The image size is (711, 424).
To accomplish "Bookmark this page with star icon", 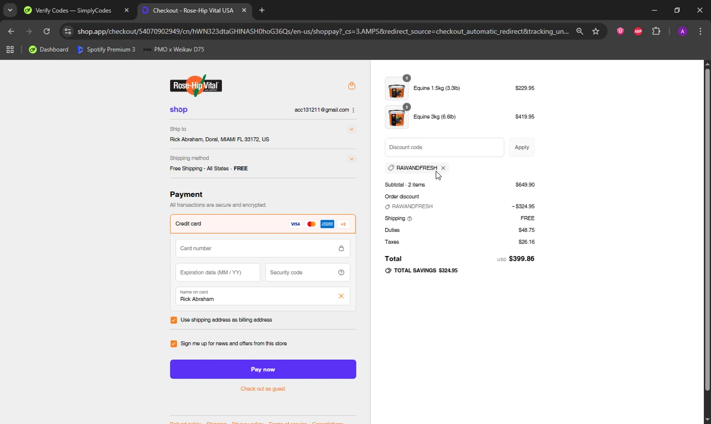I will 596,31.
